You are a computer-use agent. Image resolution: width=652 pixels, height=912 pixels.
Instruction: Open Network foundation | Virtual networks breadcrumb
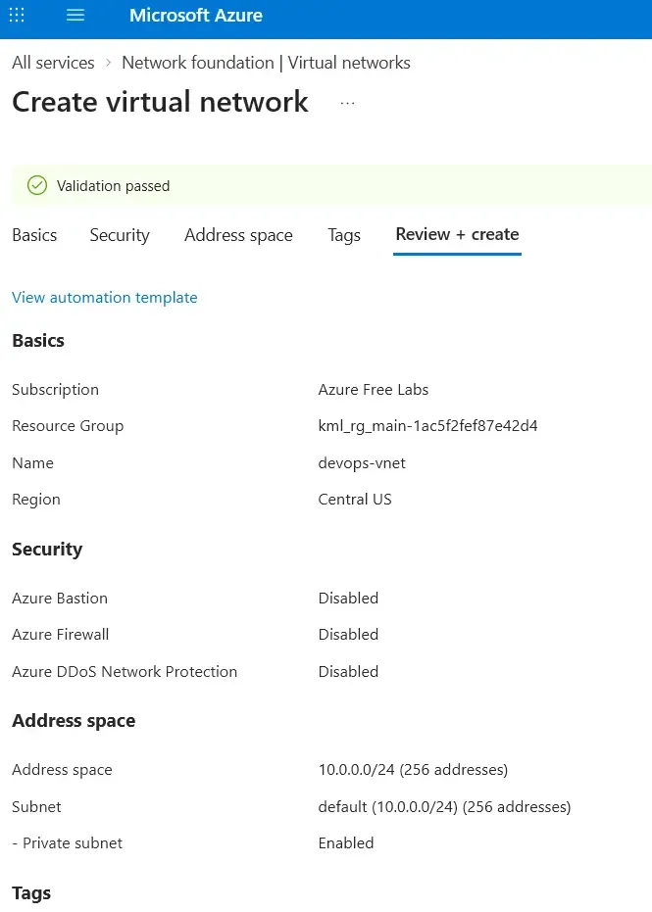(x=266, y=63)
